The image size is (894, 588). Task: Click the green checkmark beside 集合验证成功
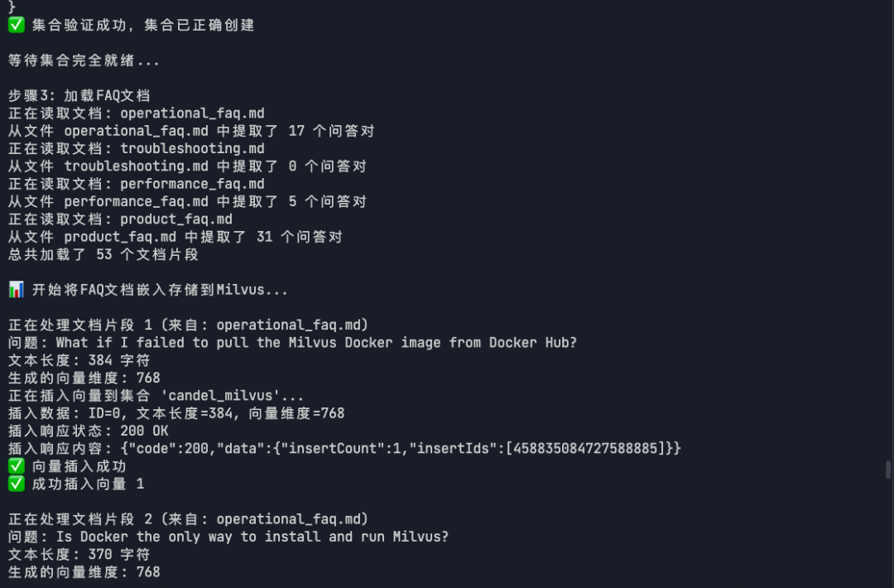click(x=17, y=25)
